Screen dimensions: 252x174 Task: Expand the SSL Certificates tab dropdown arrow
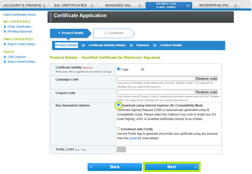pos(92,5)
